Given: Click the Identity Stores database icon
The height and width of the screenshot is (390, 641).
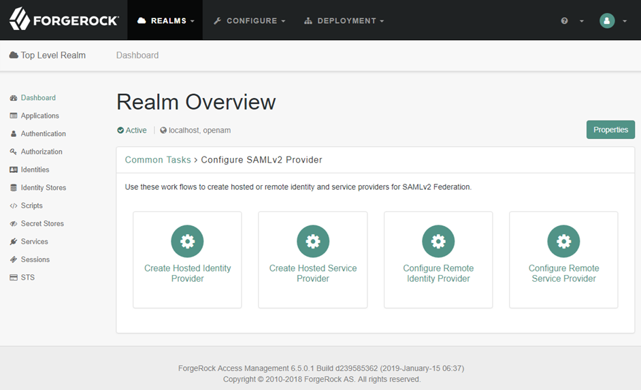Looking at the screenshot, I should point(14,188).
